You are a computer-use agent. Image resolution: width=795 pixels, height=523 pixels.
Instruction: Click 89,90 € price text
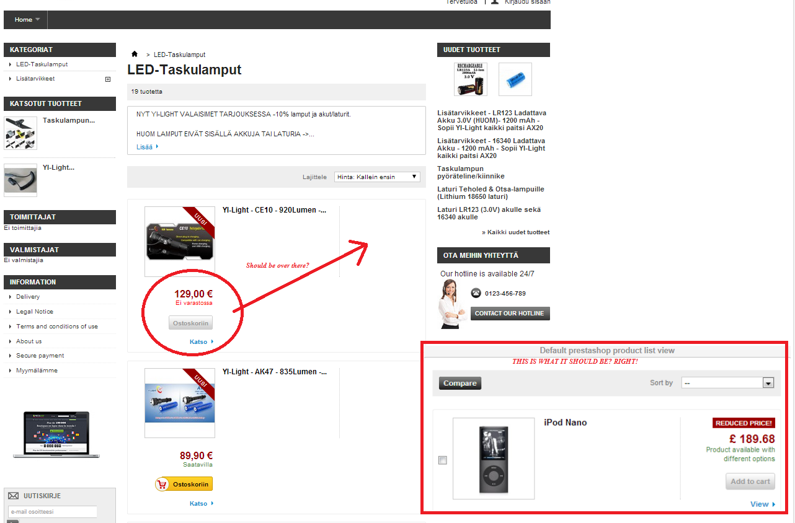click(196, 456)
